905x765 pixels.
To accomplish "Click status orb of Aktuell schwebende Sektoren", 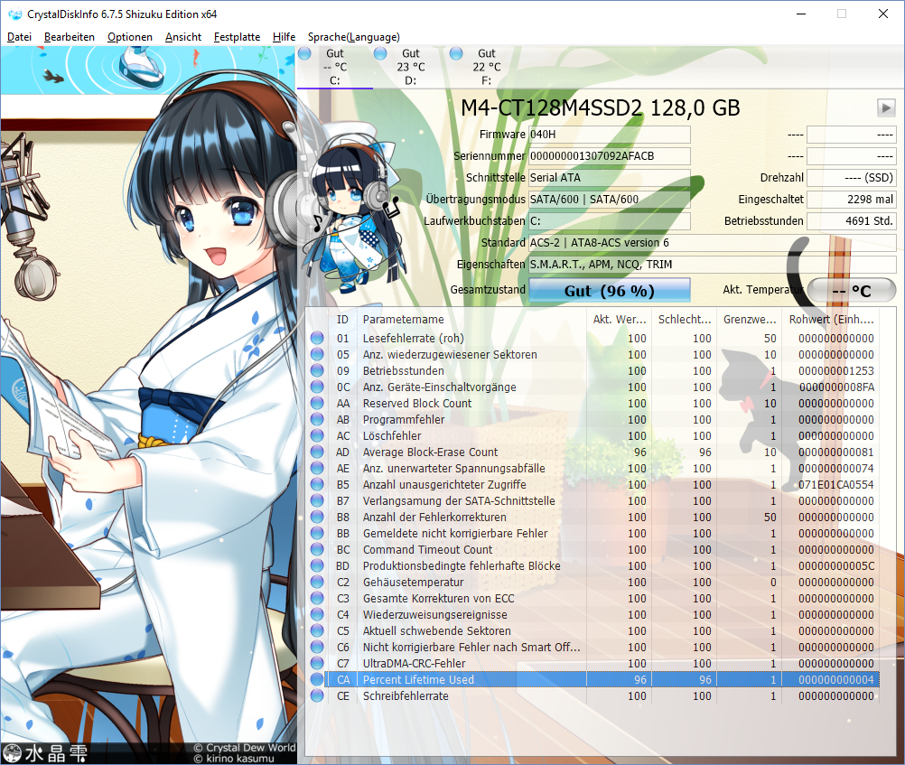I will [317, 630].
